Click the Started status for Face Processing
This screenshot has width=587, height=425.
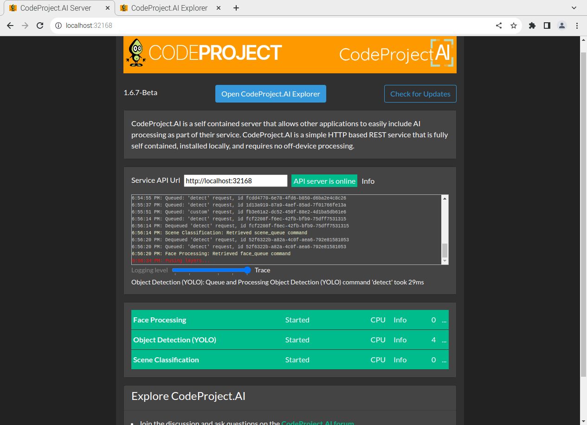tap(297, 320)
